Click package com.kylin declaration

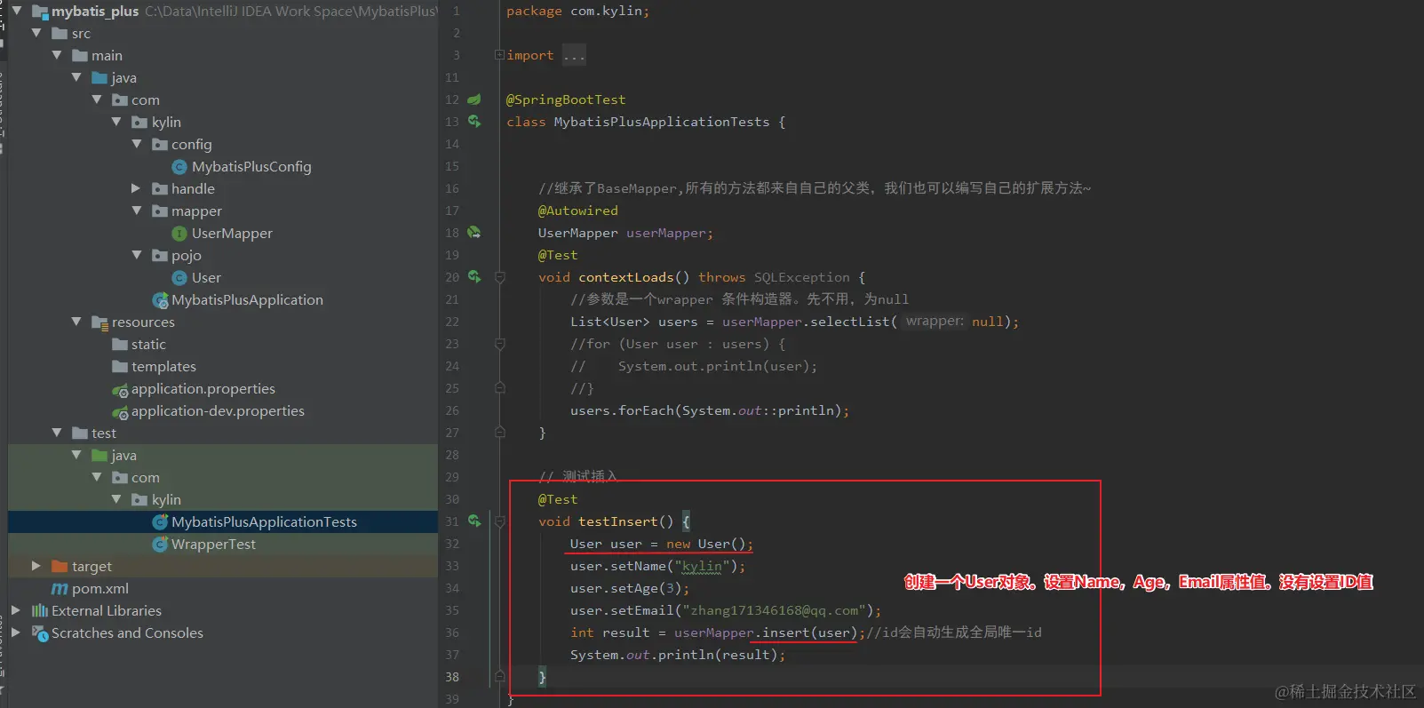577,11
